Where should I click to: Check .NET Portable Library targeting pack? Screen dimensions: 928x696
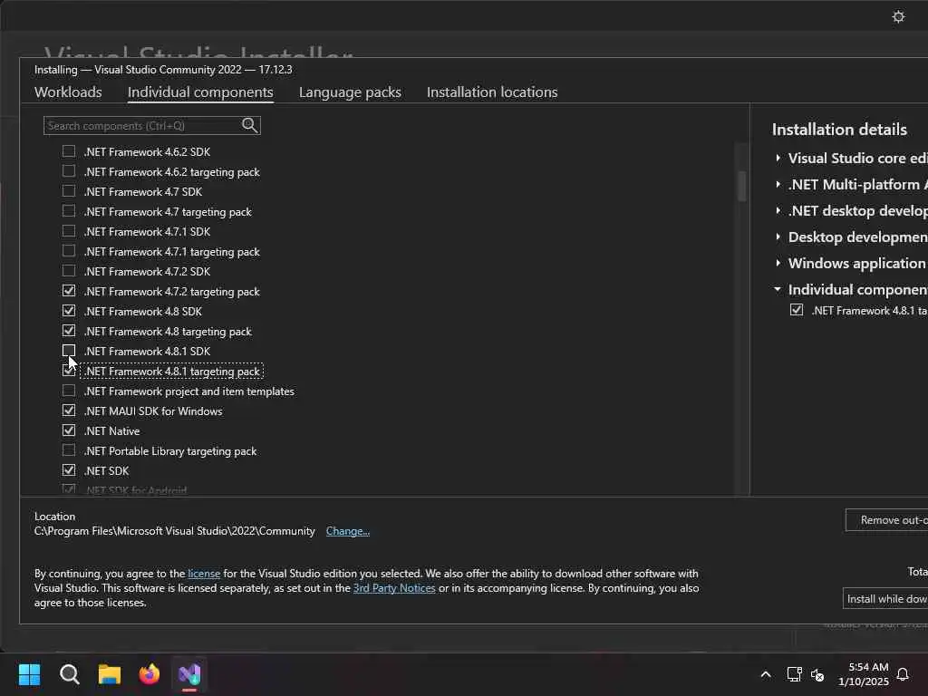[x=69, y=450]
